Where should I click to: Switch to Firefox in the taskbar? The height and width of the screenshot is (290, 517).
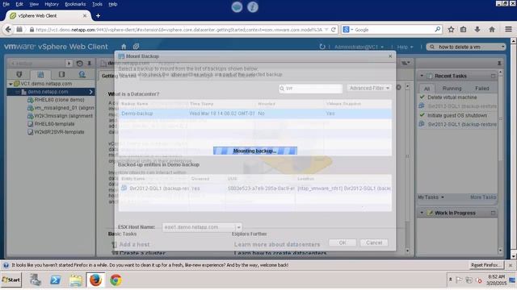click(x=95, y=280)
